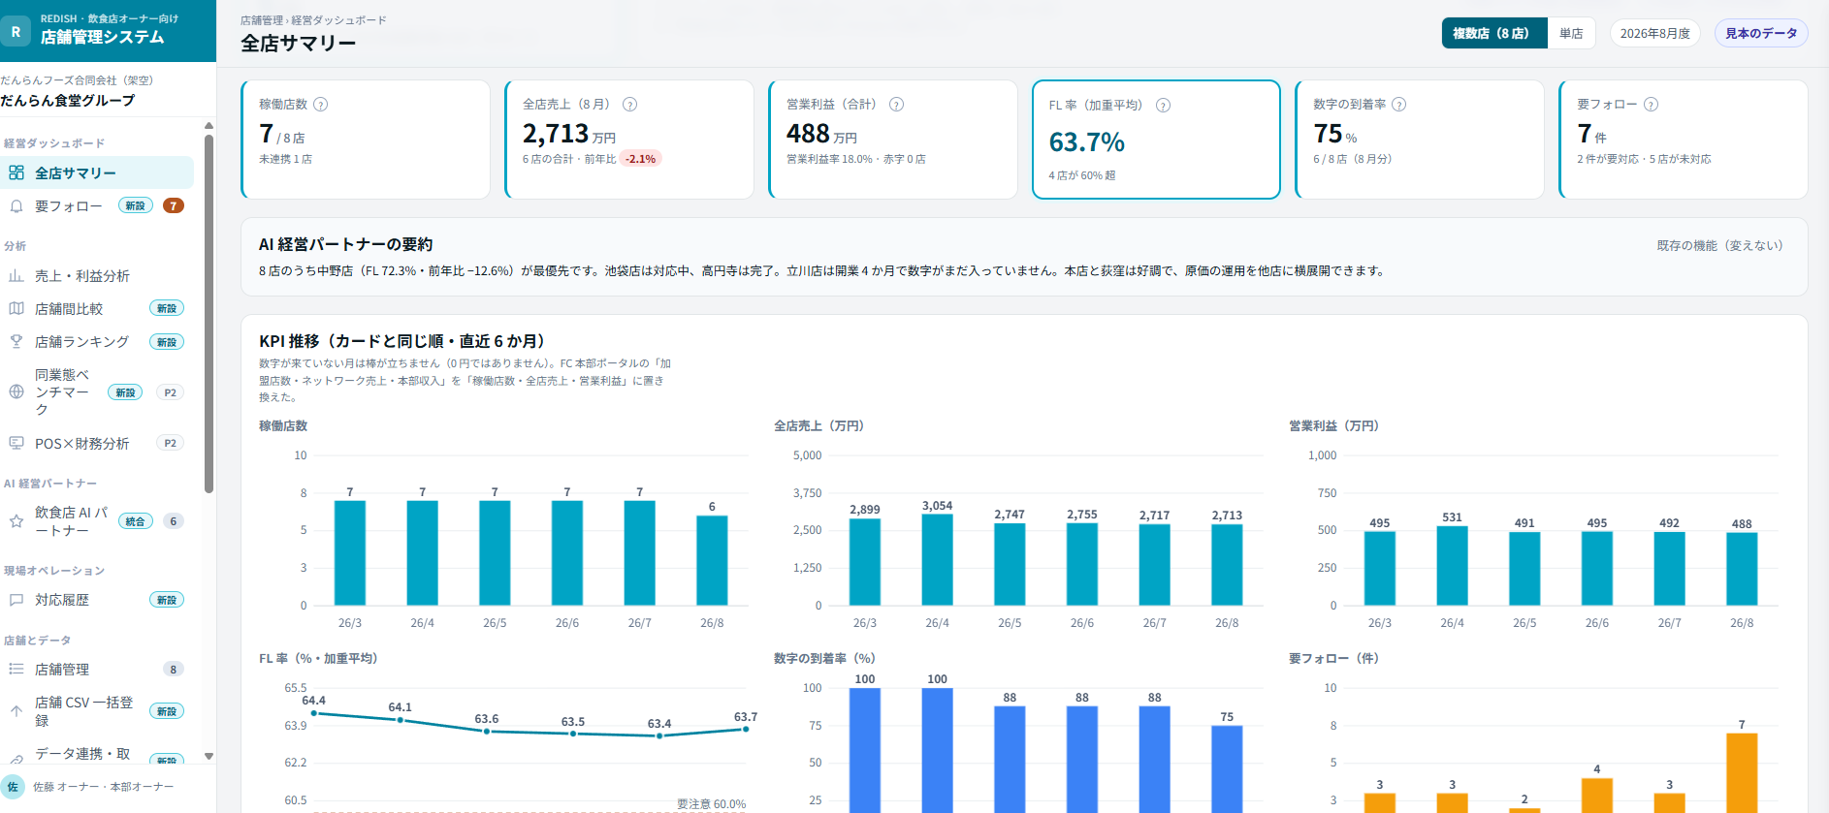Show the FL率（加重平均）help tooltip icon
The image size is (1829, 813).
click(1164, 106)
